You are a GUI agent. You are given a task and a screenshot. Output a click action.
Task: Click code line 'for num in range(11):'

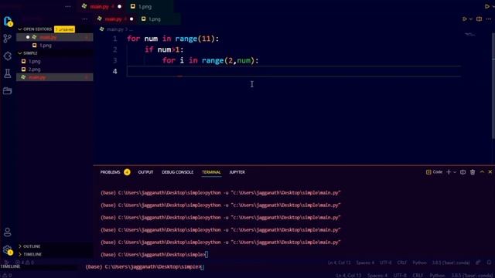point(172,39)
